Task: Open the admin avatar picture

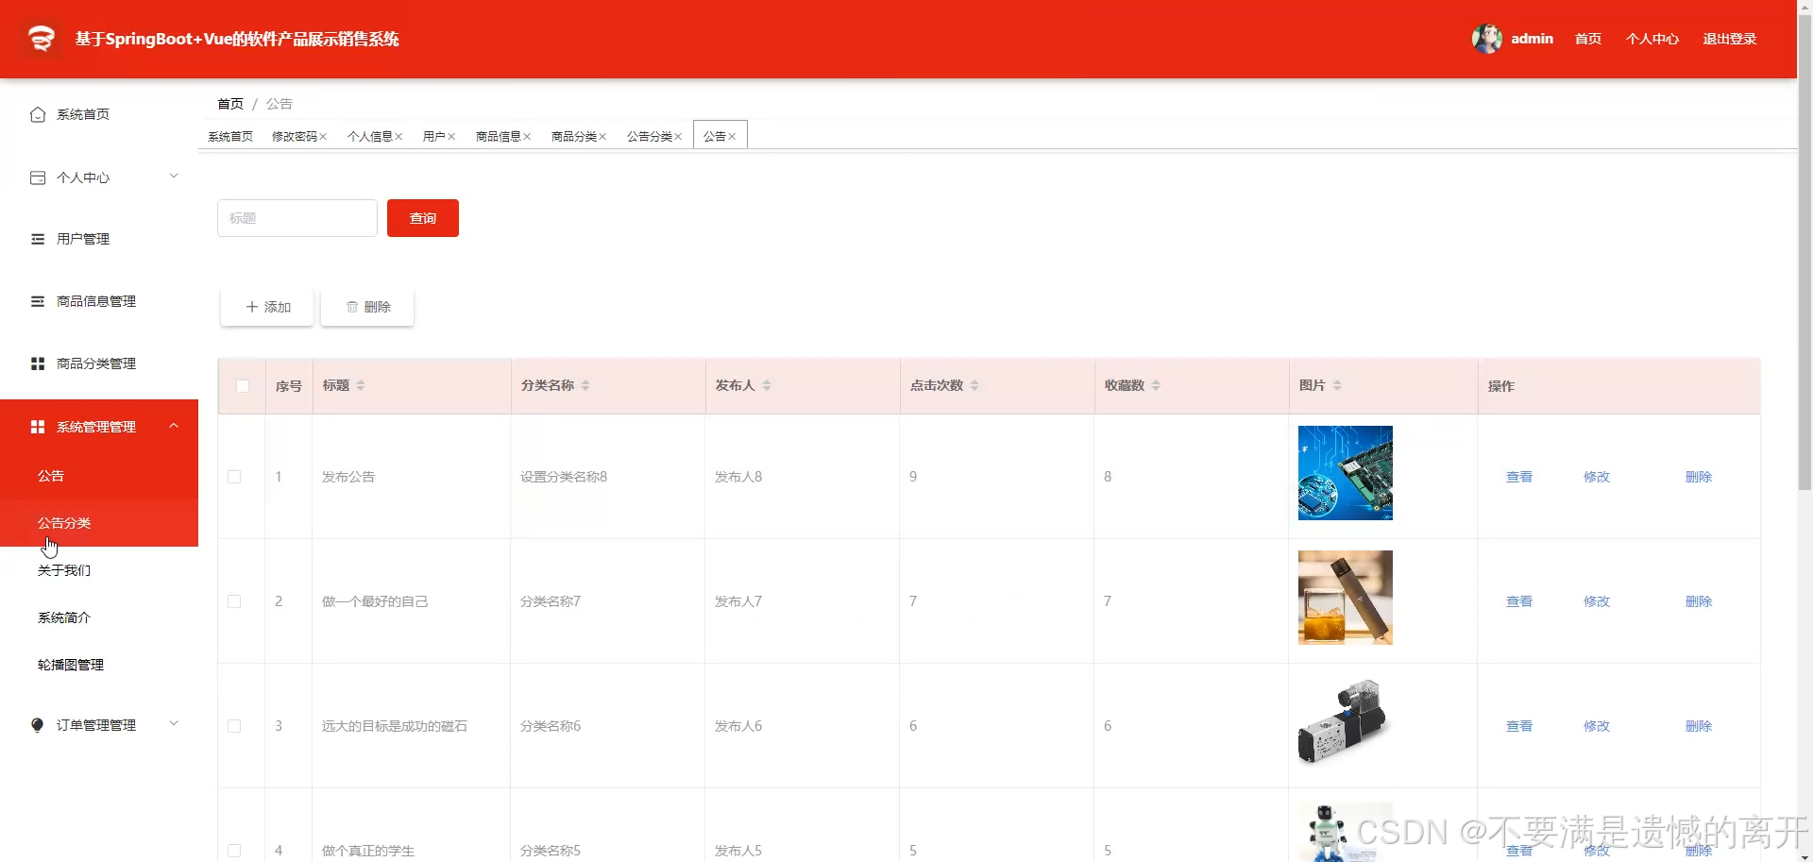Action: [1487, 39]
